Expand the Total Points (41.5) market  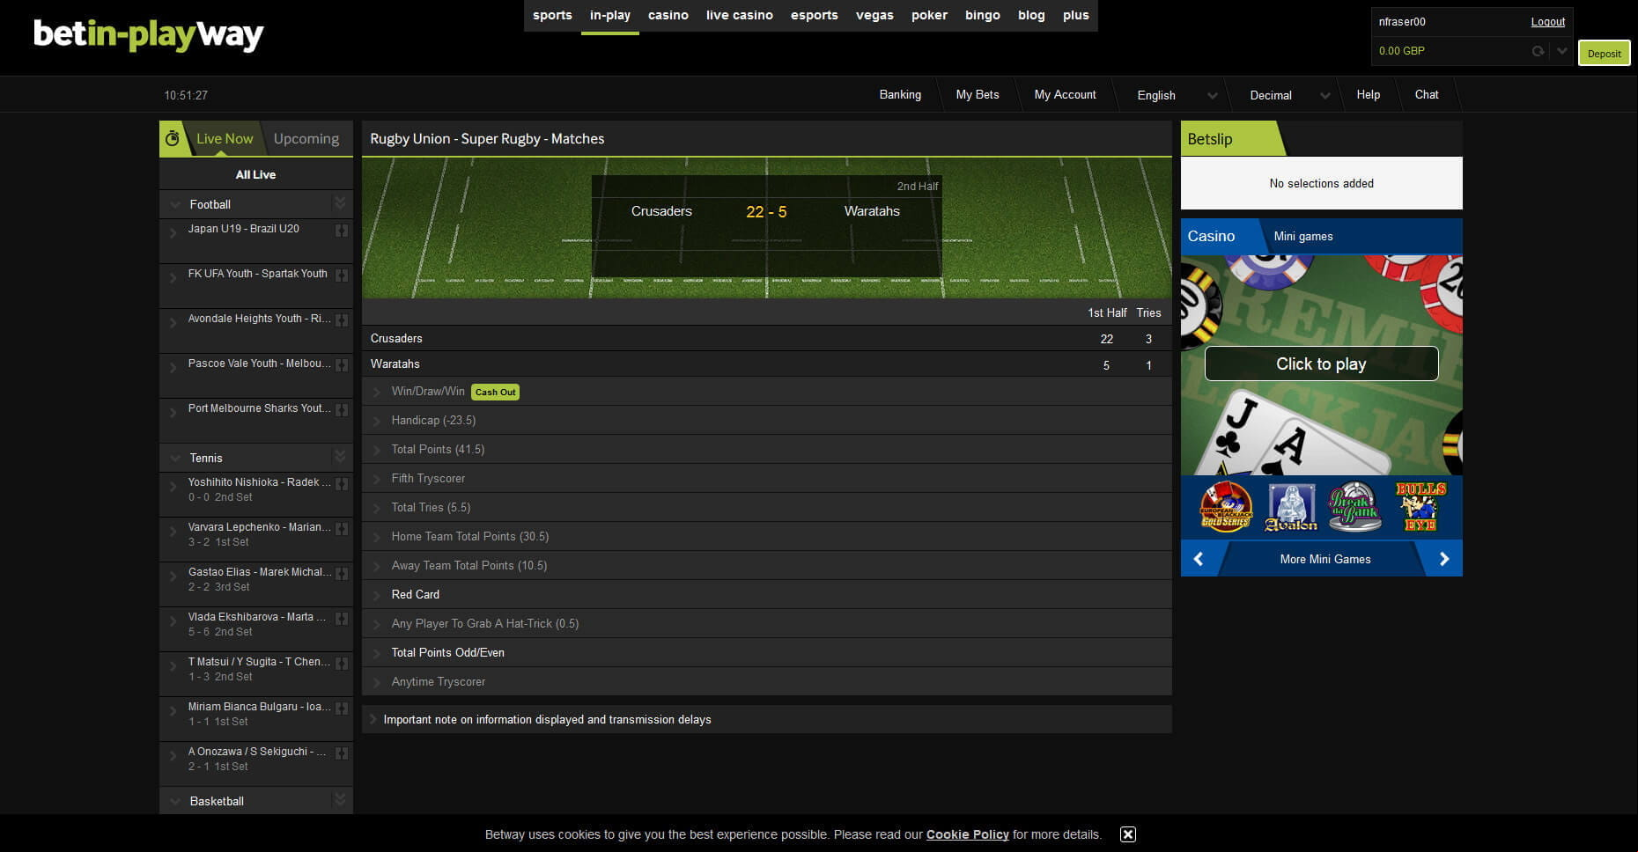pyautogui.click(x=766, y=450)
